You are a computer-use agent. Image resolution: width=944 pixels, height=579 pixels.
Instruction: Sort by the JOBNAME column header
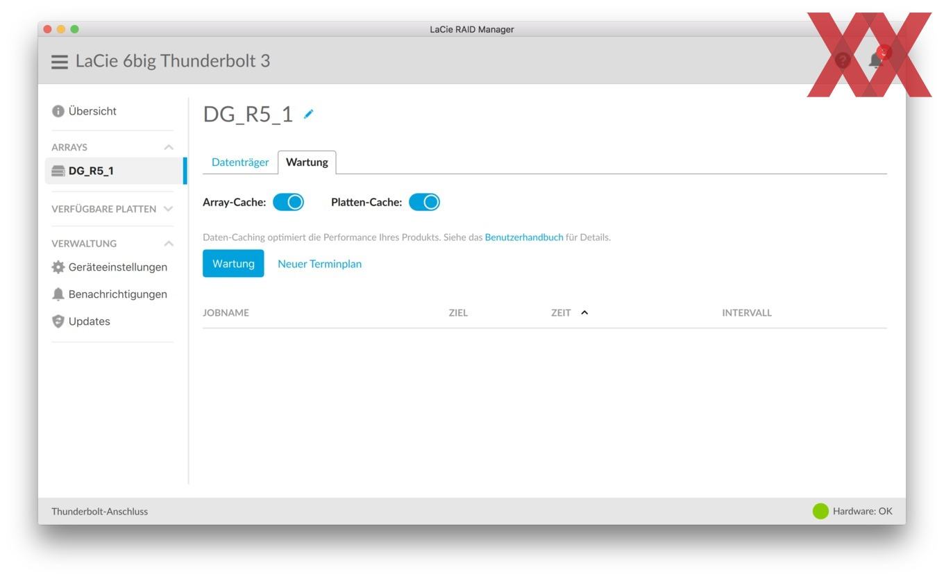(x=226, y=313)
